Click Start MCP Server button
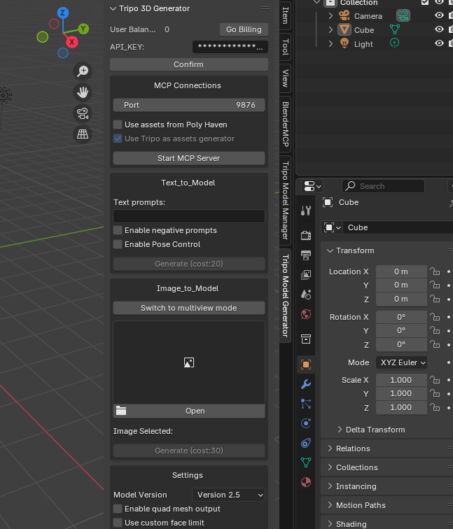Viewport: 453px width, 529px height. pyautogui.click(x=189, y=158)
